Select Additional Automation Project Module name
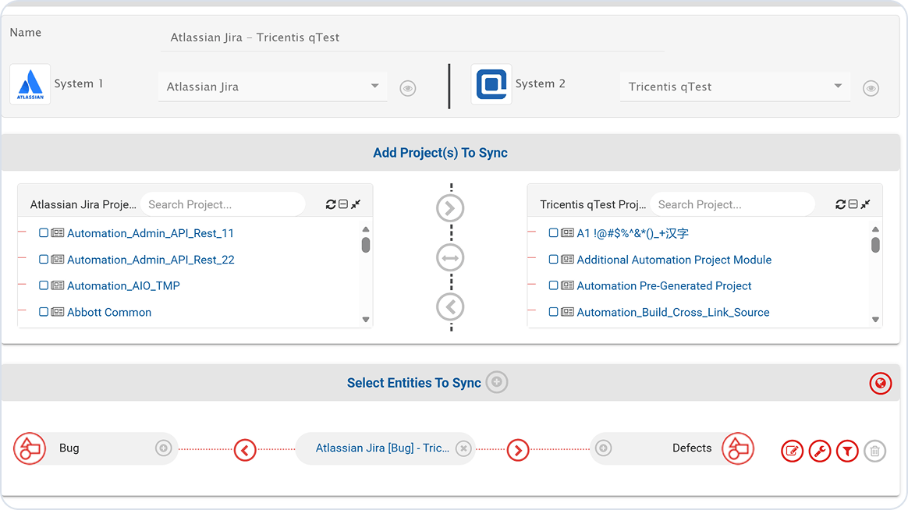Screen dimensions: 908x510 click(x=674, y=260)
